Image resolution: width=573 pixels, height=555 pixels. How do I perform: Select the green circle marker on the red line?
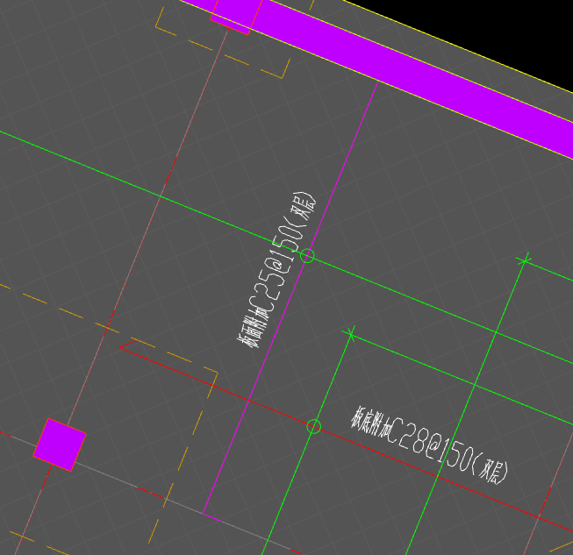point(313,426)
